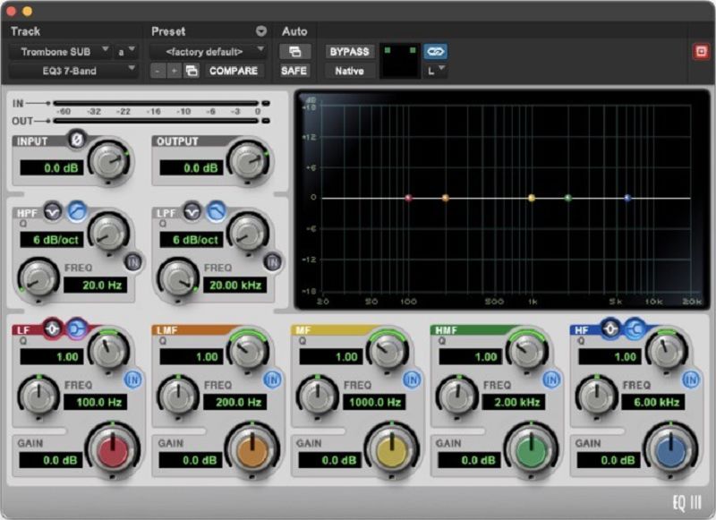Select the yellow MF node on graph
This screenshot has height=520, width=716.
(x=531, y=198)
